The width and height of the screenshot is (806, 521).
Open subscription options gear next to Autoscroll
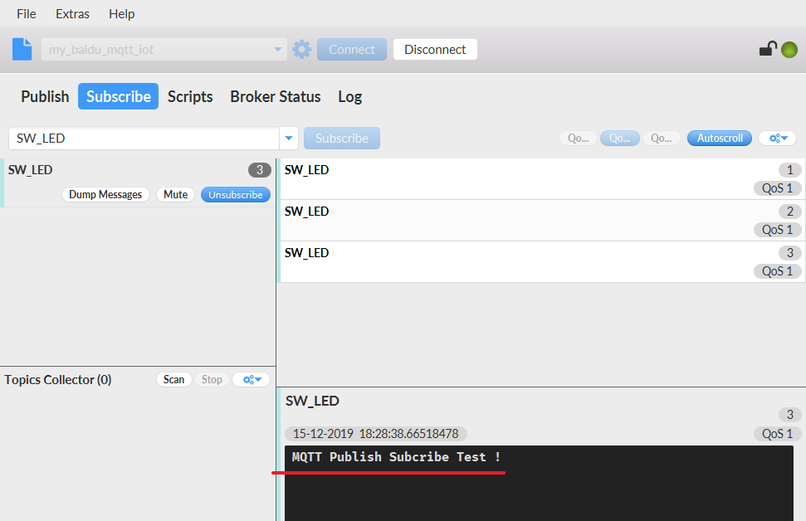(x=778, y=139)
